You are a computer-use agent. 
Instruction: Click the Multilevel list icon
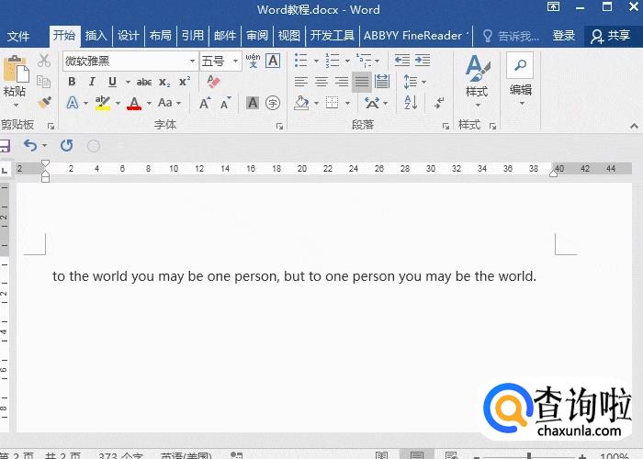click(x=364, y=61)
